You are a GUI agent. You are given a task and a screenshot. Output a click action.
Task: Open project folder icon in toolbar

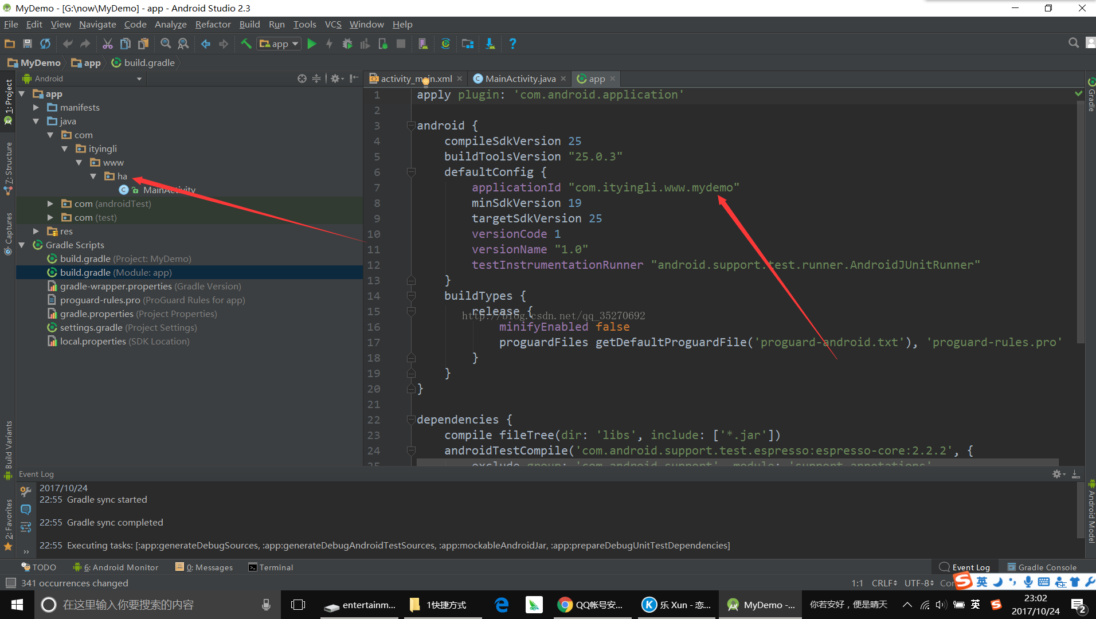10,44
